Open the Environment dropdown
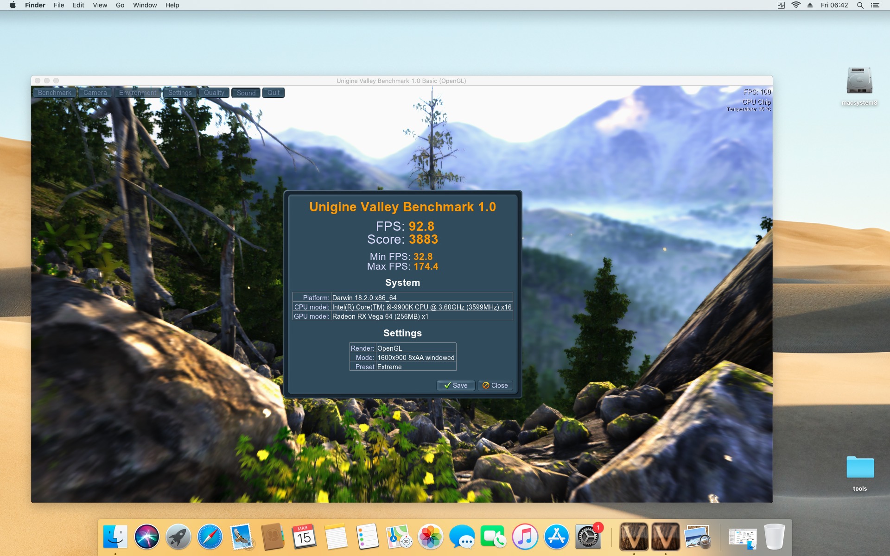This screenshot has height=556, width=890. pos(137,93)
